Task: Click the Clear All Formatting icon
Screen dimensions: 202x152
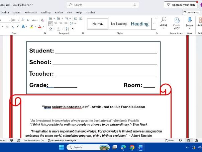Action: 42,20
